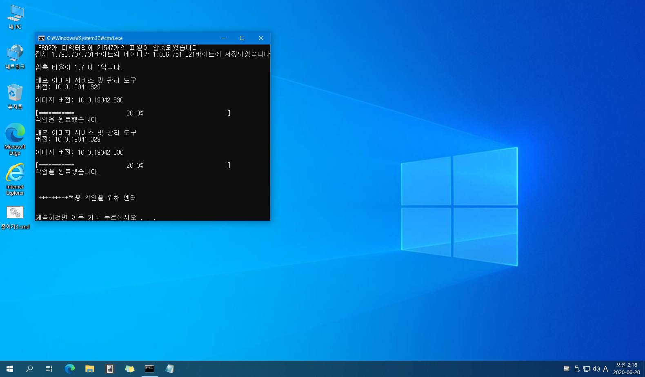Switch to the cmd.exe taskbar button
Viewport: 645px width, 377px height.
click(150, 369)
